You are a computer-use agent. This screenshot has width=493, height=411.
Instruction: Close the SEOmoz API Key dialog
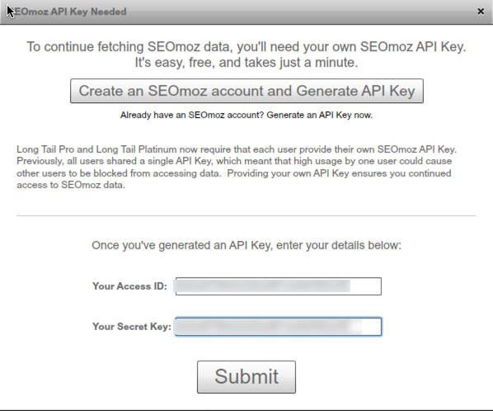tap(481, 12)
